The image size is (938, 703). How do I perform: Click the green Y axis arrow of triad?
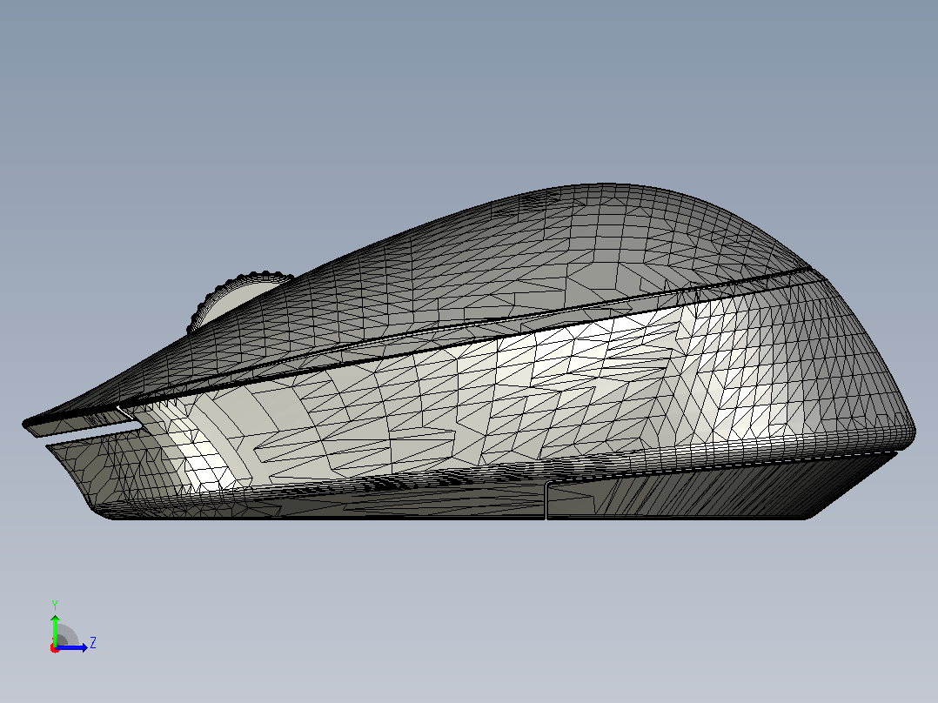55,629
